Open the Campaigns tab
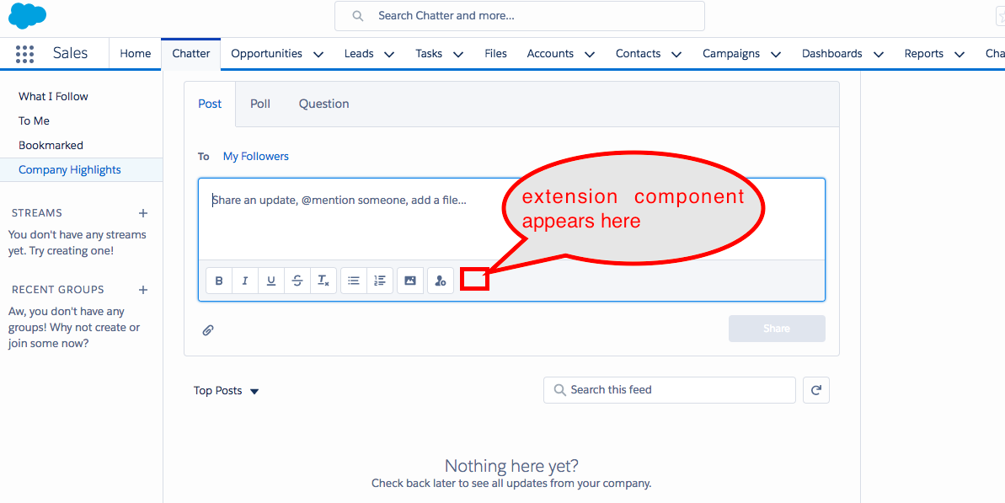1005x503 pixels. pos(731,54)
